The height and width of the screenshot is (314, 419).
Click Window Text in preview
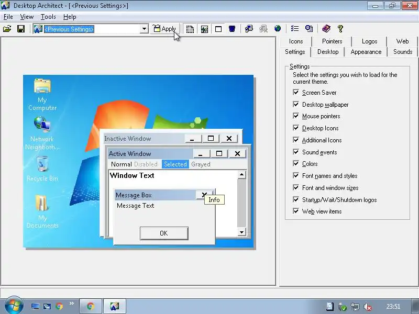[132, 175]
